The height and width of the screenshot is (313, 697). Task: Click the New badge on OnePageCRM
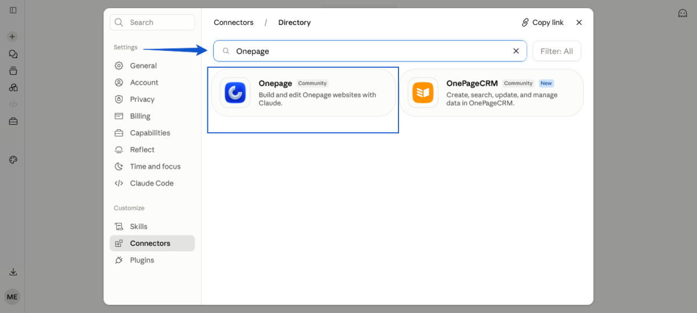[546, 83]
